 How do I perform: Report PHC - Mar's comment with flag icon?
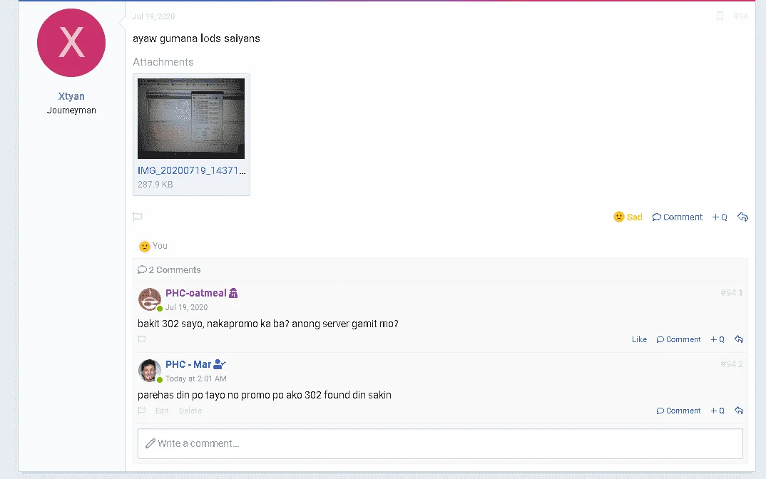(142, 410)
